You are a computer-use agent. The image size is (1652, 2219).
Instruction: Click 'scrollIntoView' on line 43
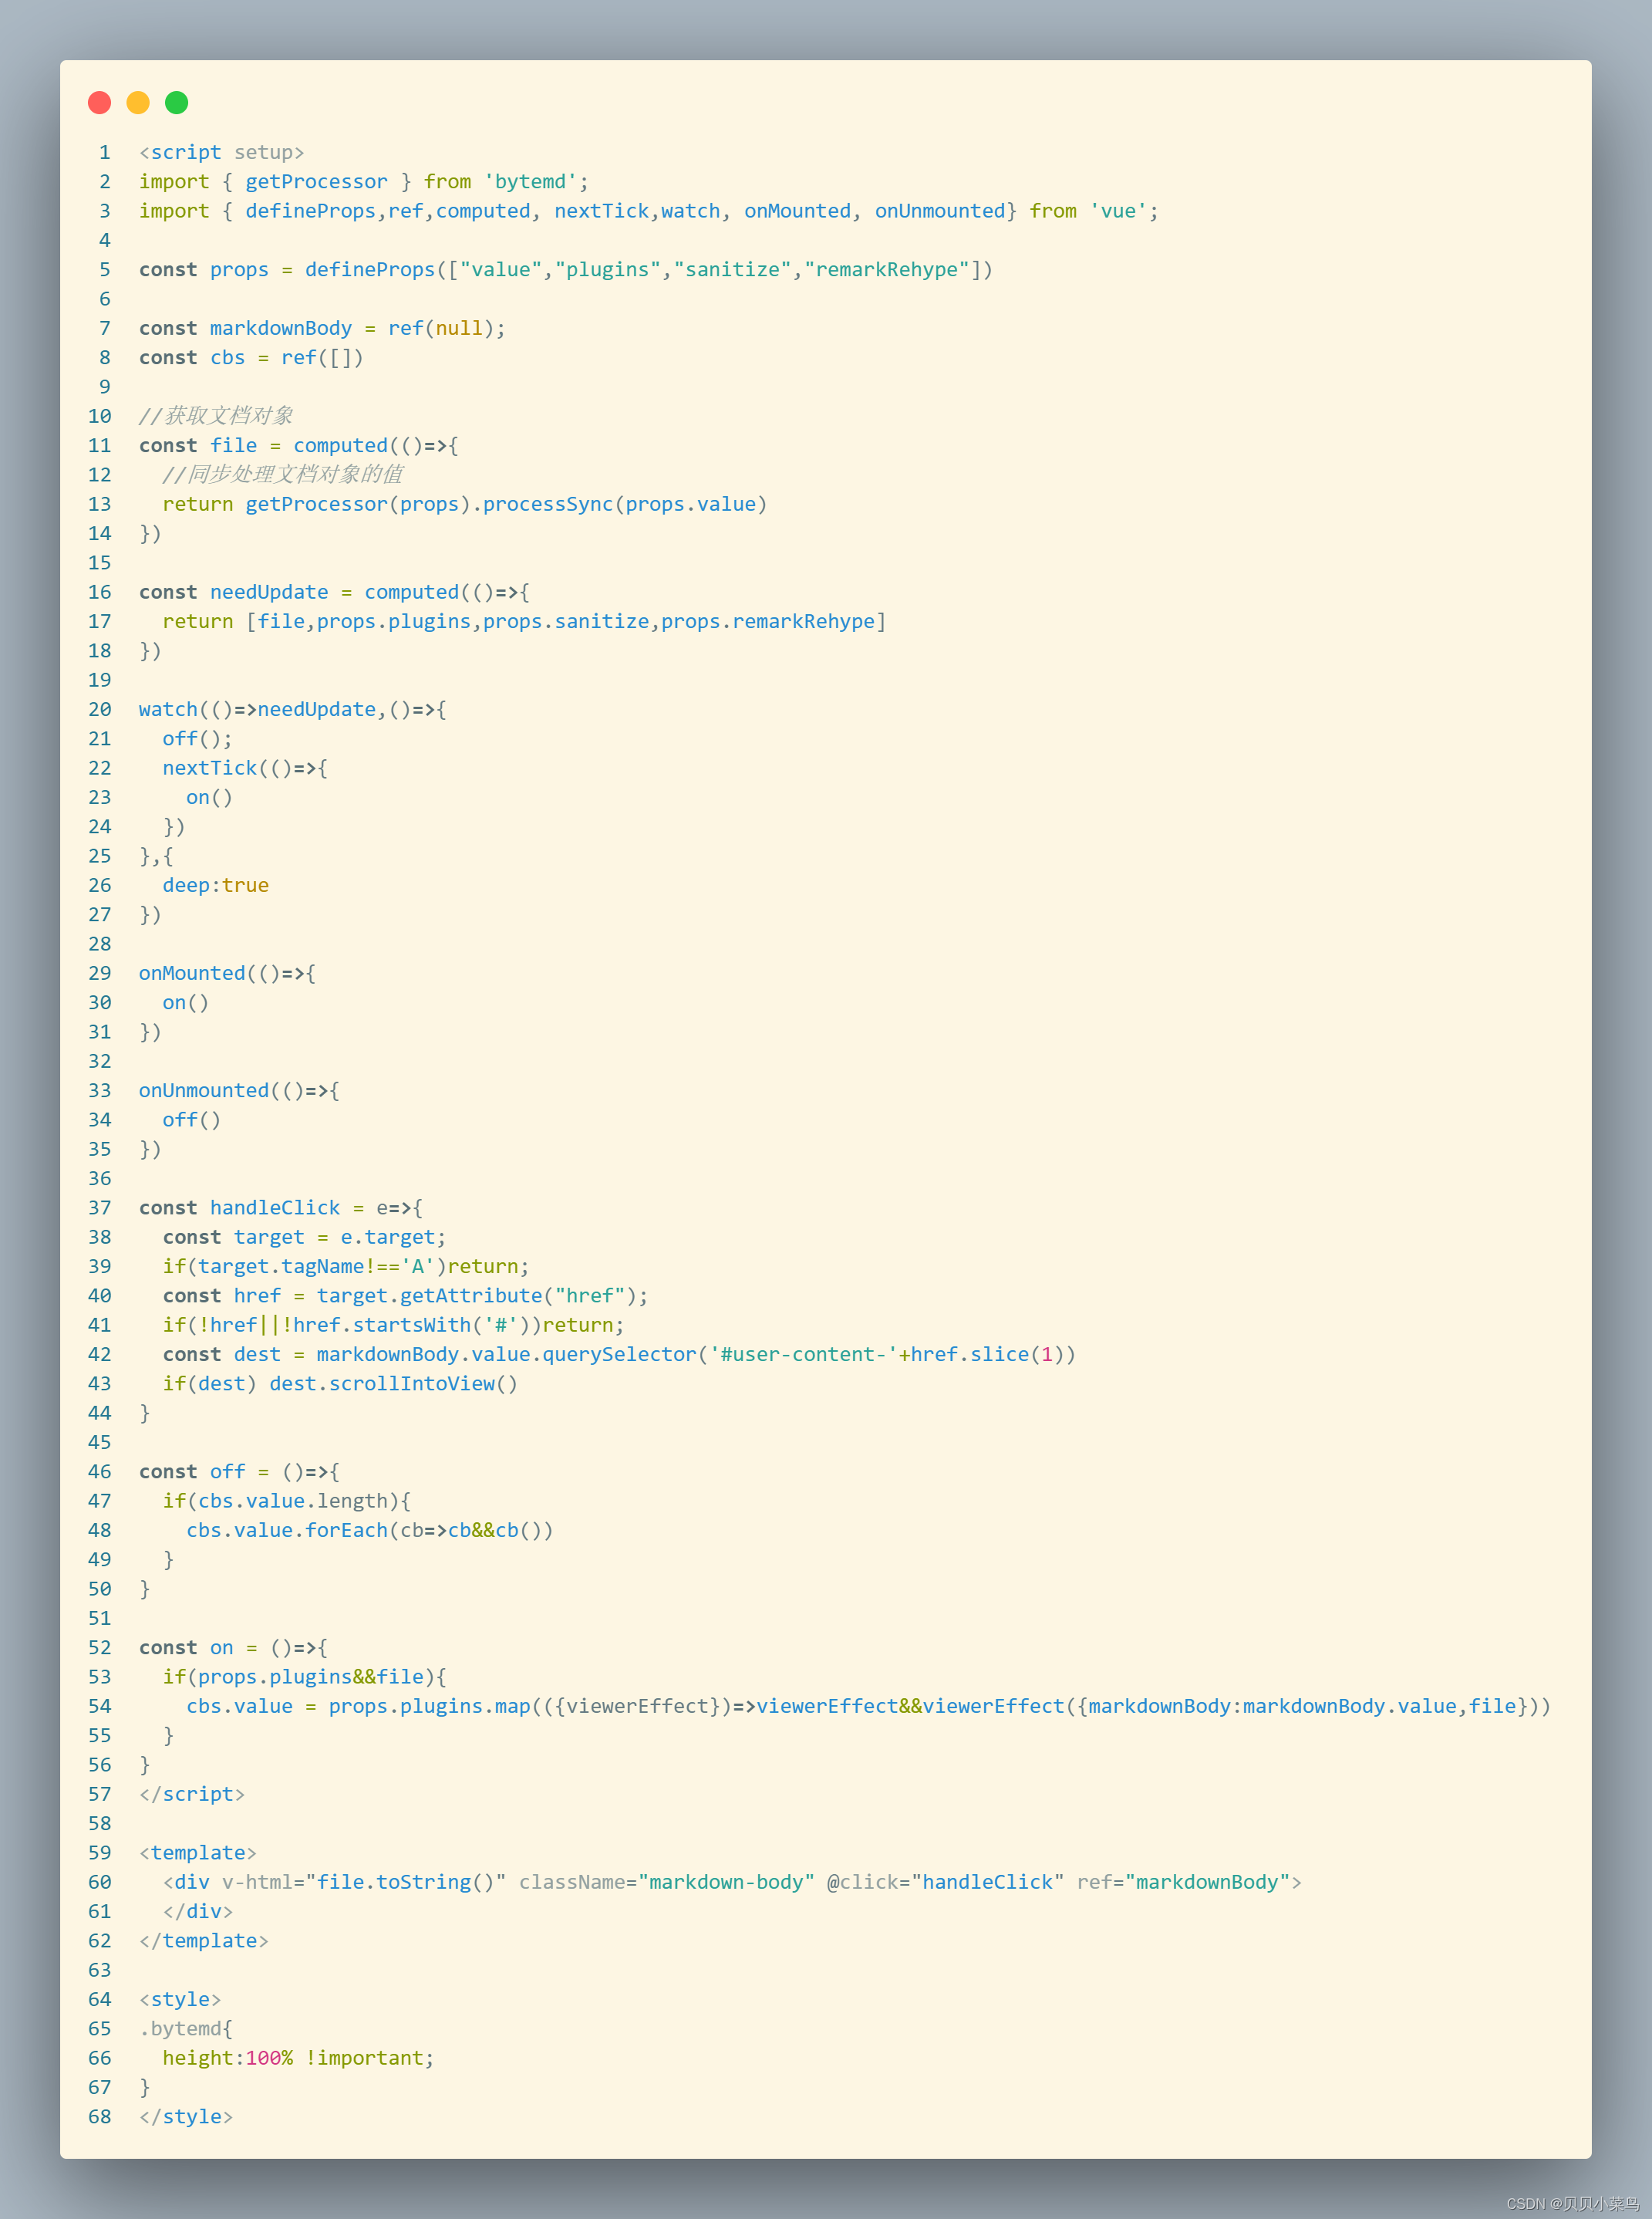[411, 1383]
